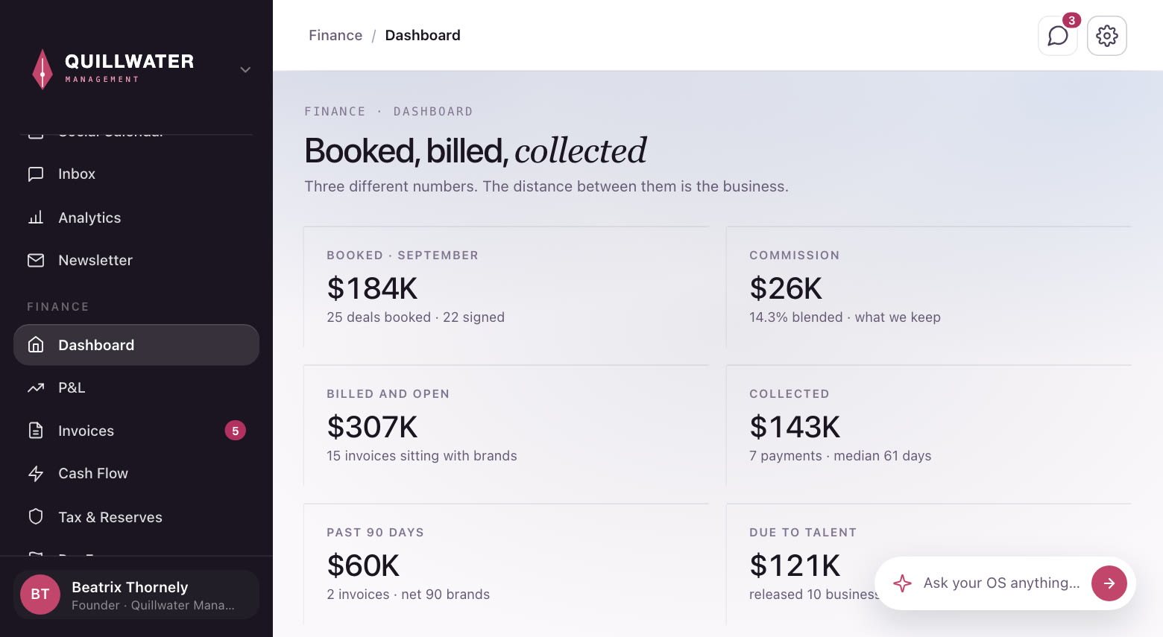The image size is (1163, 637).
Task: Click the "Booked, billed, collected" heading
Action: [x=476, y=151]
